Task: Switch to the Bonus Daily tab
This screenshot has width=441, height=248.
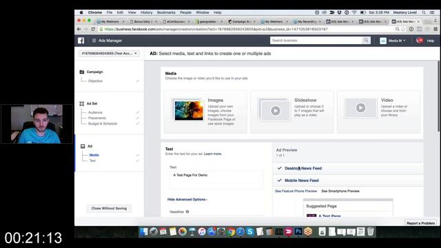Action: click(143, 21)
